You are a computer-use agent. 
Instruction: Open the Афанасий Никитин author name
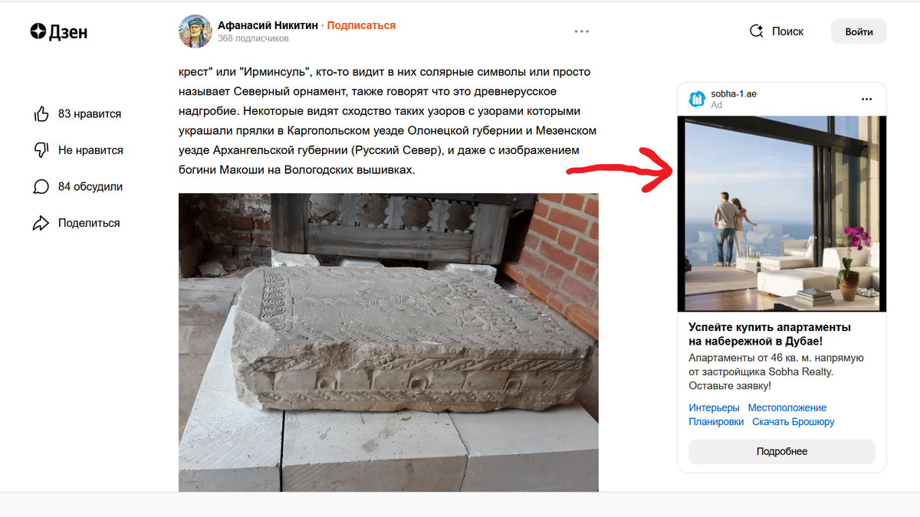pyautogui.click(x=268, y=25)
